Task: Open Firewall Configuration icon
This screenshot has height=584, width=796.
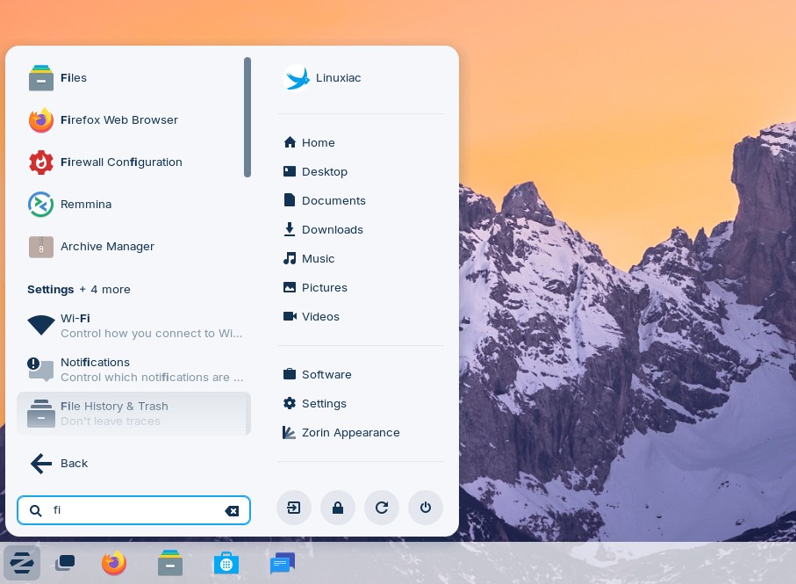Action: 41,162
